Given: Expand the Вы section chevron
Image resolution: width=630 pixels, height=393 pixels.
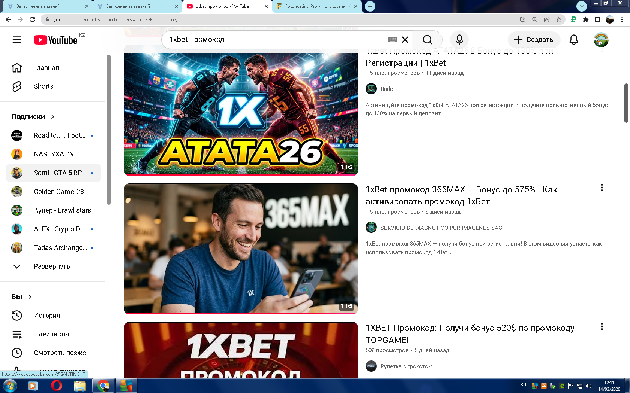Looking at the screenshot, I should (x=30, y=297).
